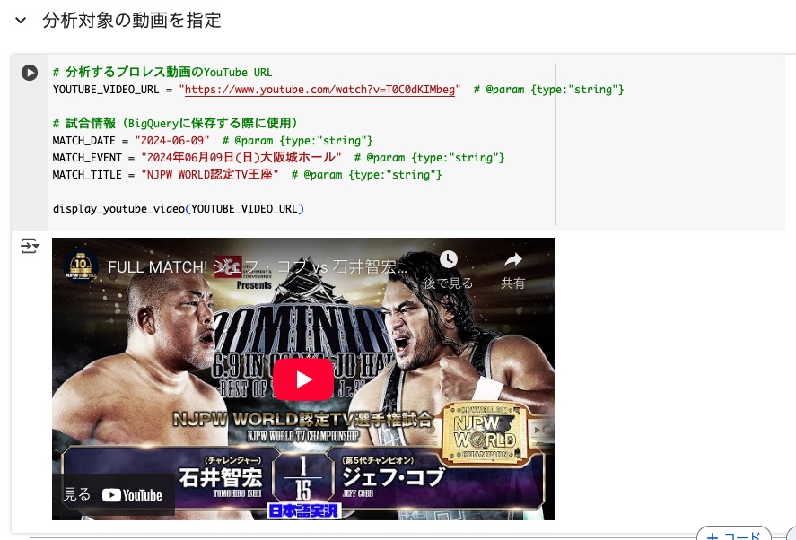Viewport: 796px width, 540px height.
Task: Place cursor in MATCH_DATE value "2024-06-09"
Action: pyautogui.click(x=172, y=141)
